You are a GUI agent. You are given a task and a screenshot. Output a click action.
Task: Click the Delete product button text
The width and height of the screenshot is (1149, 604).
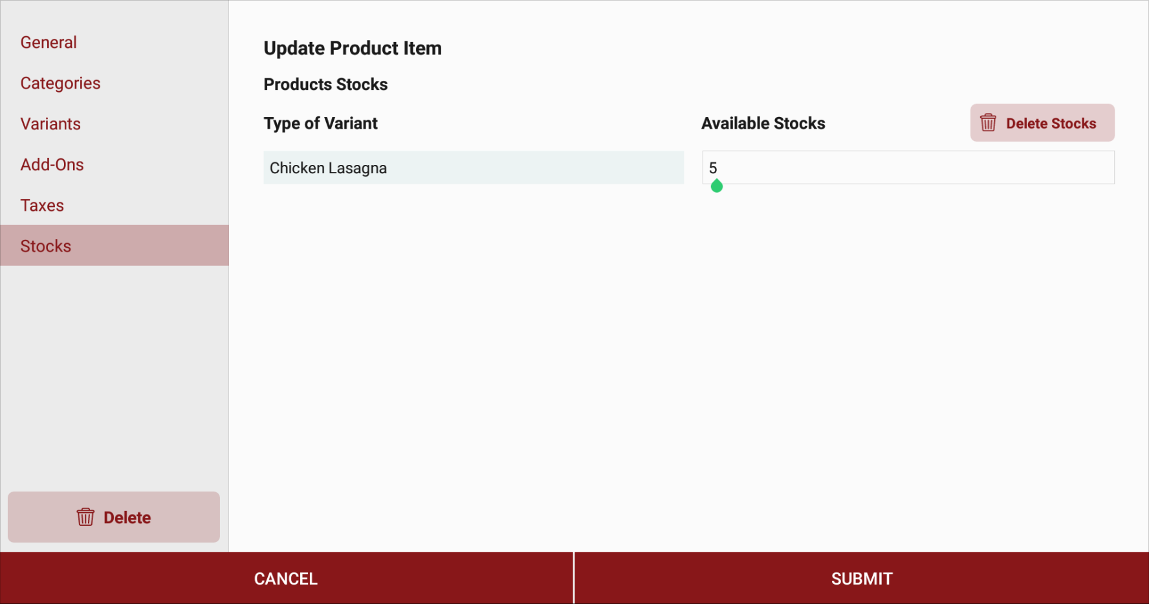[x=127, y=518]
